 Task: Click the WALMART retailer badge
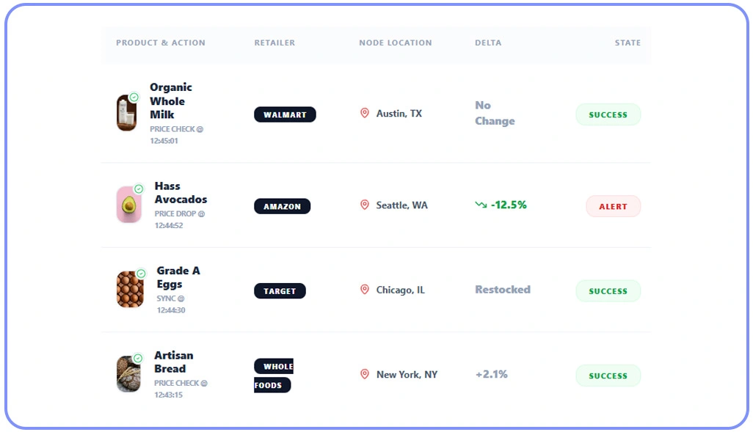(285, 114)
